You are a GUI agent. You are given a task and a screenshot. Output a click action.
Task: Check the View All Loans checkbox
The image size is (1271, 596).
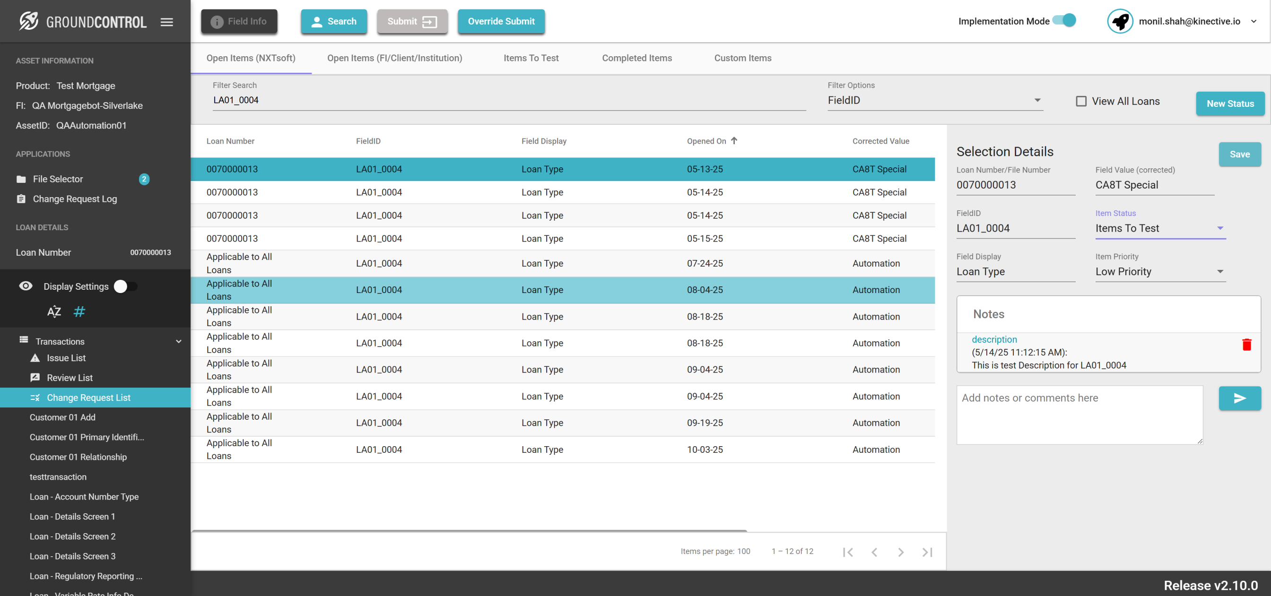coord(1080,101)
